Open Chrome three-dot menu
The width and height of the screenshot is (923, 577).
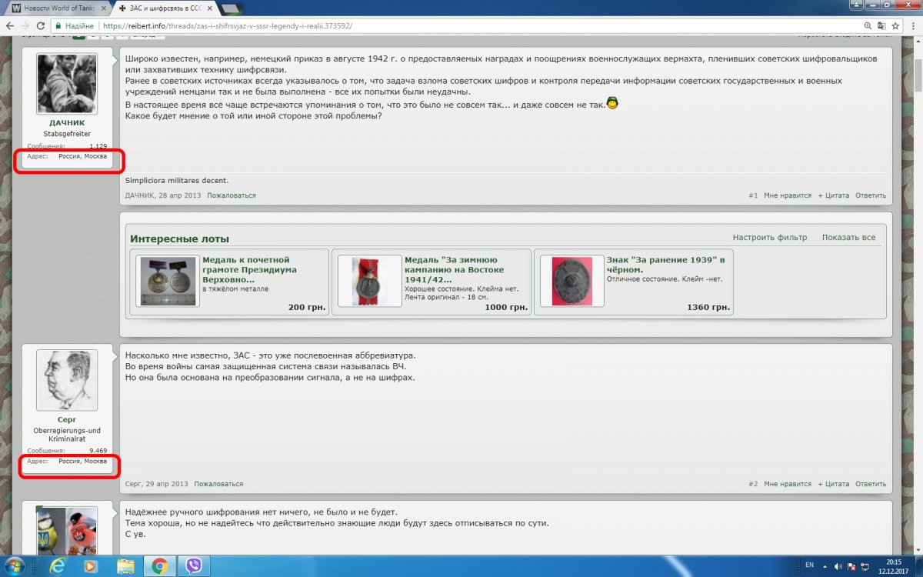913,25
